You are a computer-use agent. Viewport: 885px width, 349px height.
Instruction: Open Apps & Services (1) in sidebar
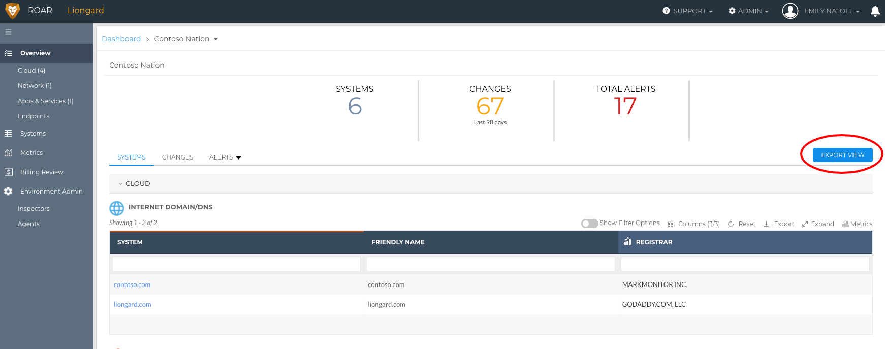46,101
